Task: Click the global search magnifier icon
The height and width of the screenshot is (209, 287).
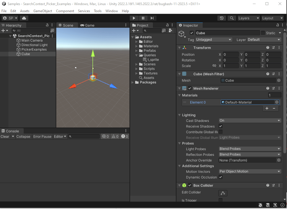Action: (232, 18)
